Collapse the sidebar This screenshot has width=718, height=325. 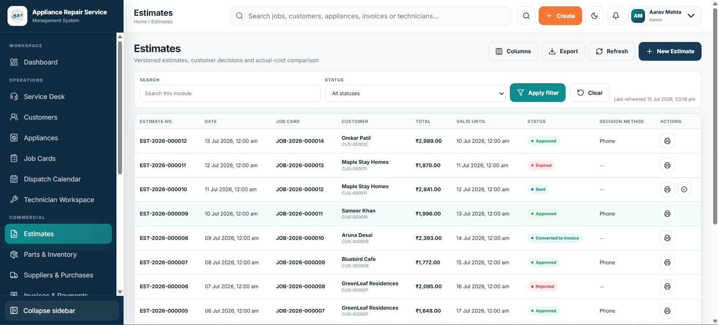62,311
